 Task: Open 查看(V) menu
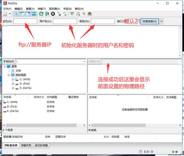(x=30, y=9)
